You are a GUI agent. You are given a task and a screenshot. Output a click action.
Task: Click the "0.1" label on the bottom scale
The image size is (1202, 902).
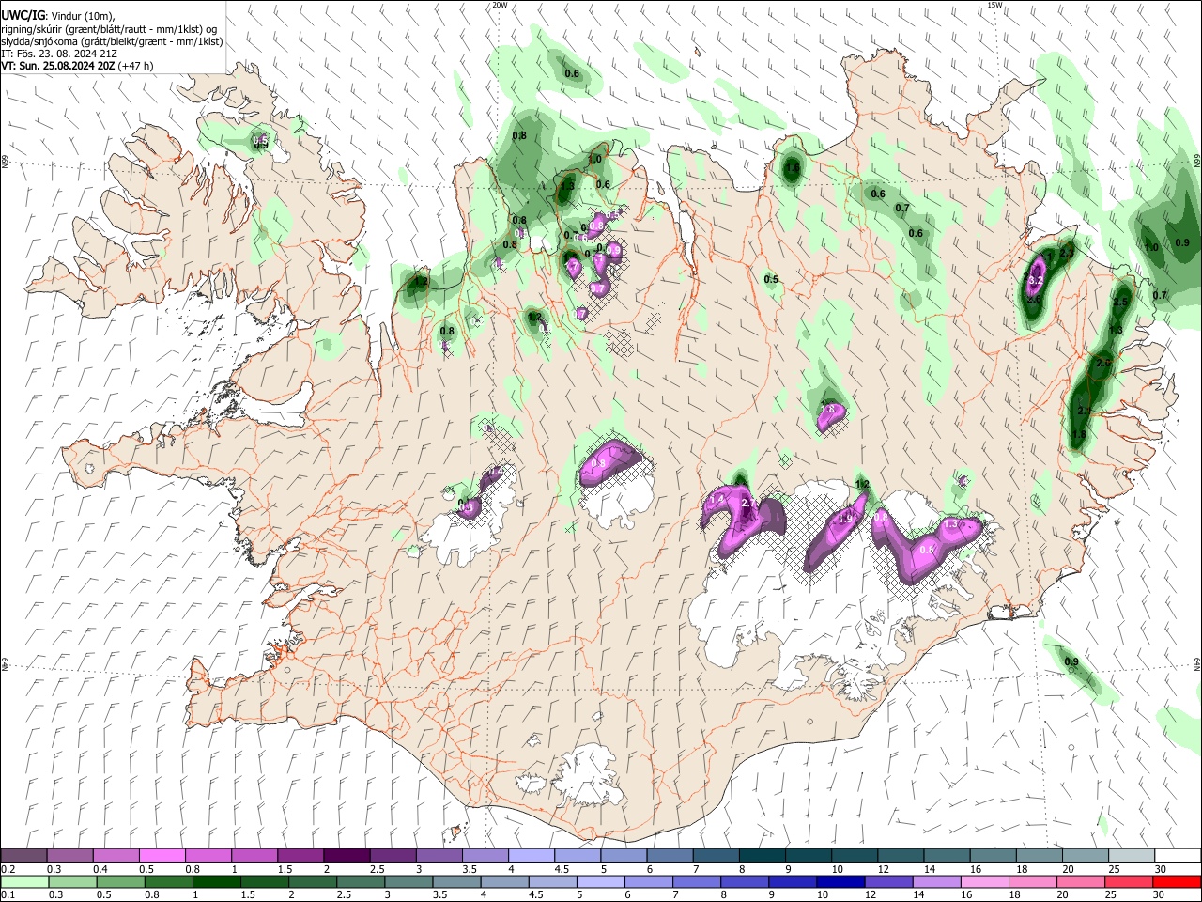tap(7, 894)
